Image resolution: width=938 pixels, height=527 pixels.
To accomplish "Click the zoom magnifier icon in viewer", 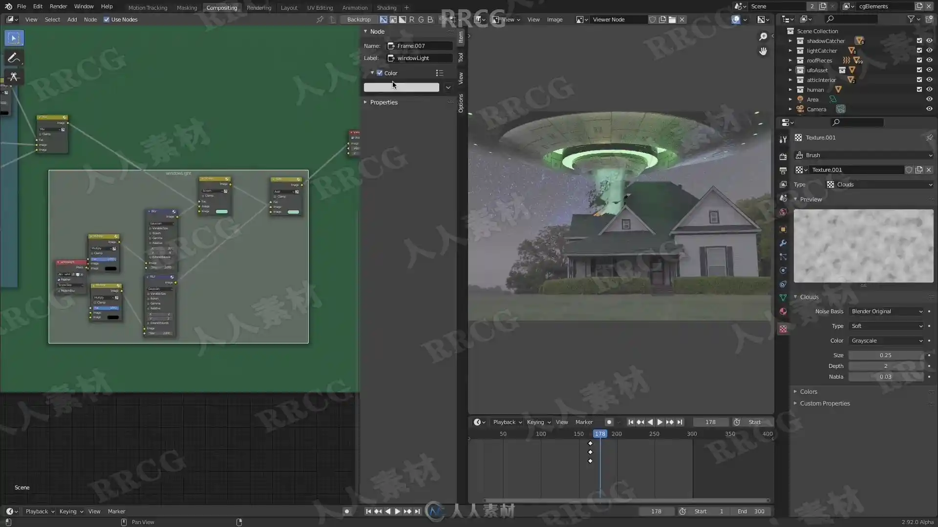I will click(x=763, y=37).
